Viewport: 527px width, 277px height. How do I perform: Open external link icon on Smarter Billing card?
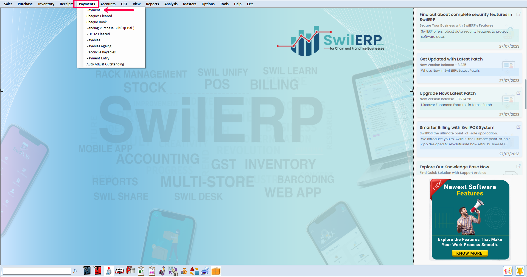(518, 127)
